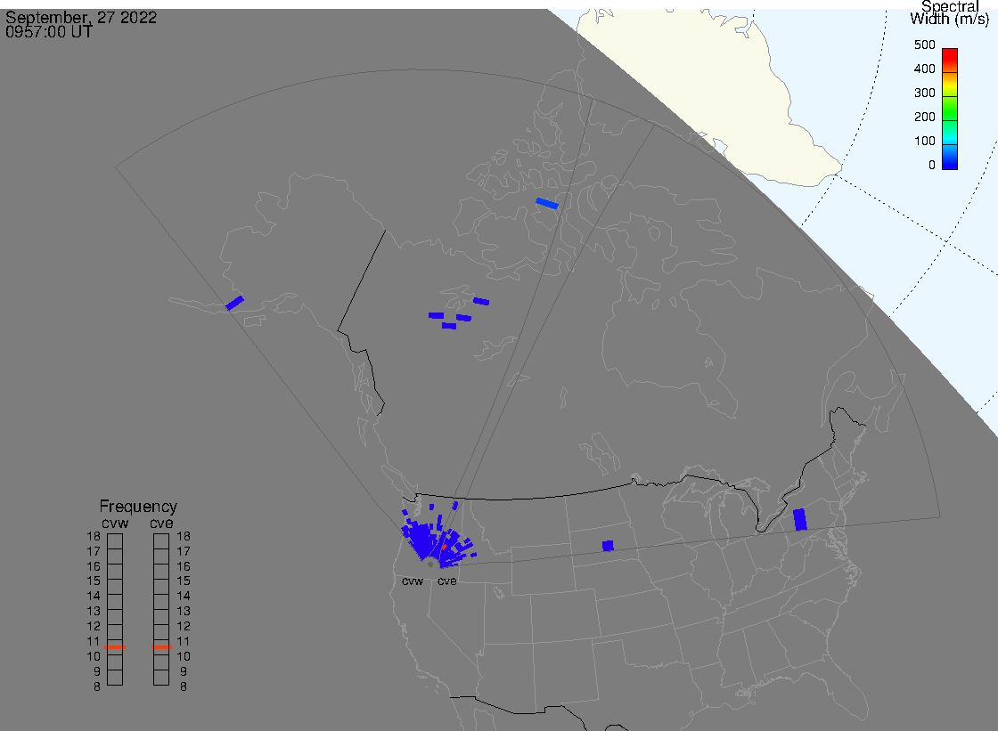
Task: Click the September, 27 2022 date label
Action: pos(81,18)
